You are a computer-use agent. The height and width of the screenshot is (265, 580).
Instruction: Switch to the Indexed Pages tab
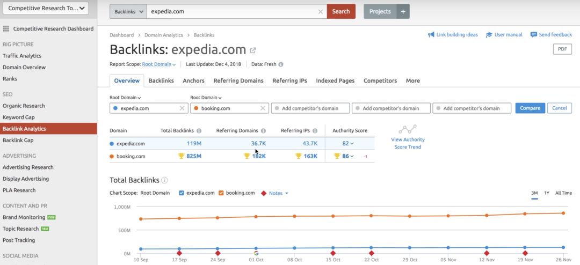click(335, 80)
